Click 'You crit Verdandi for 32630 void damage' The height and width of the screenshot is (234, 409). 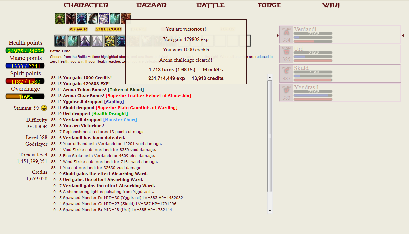click(x=103, y=168)
